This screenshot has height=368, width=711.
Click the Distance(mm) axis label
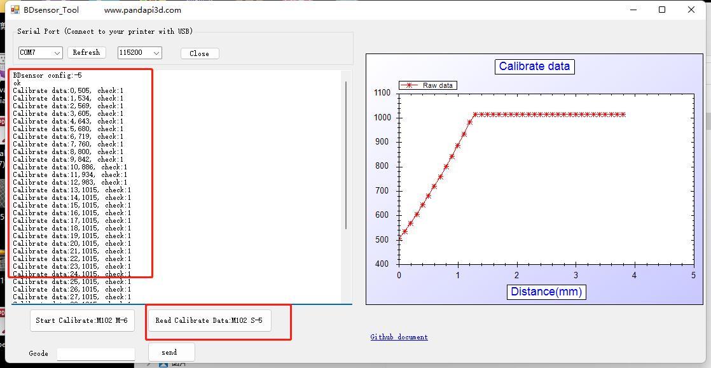pyautogui.click(x=546, y=292)
